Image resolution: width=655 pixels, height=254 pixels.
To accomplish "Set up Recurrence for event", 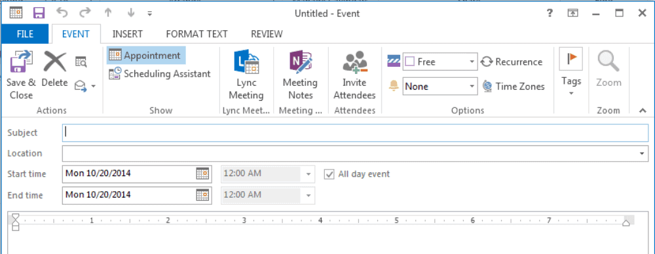I will (x=512, y=62).
